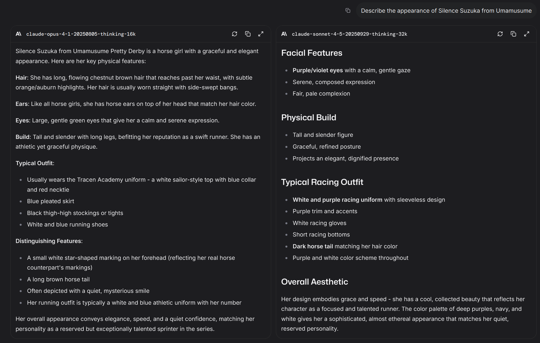This screenshot has width=540, height=343.
Task: Regenerate the claude-opus-4-1 response
Action: point(235,34)
